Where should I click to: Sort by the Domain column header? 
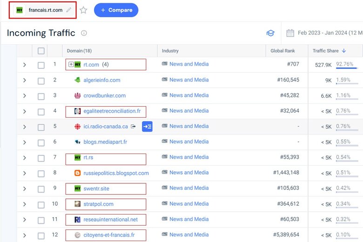79,51
